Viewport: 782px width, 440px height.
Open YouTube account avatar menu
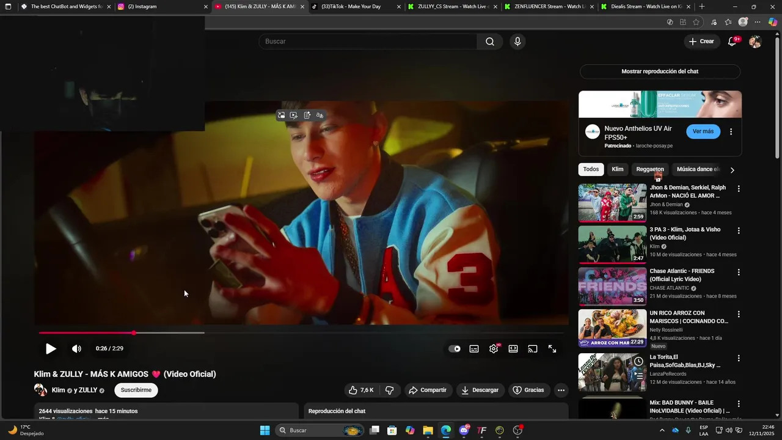755,42
